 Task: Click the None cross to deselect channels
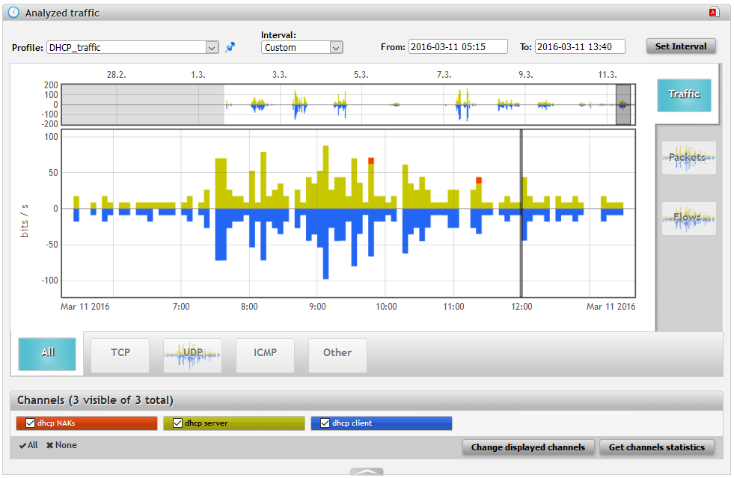[61, 445]
